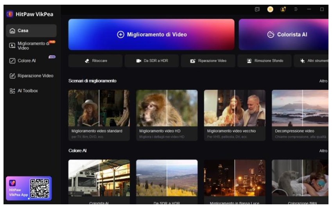Open the user account icon
The width and height of the screenshot is (332, 209).
[283, 9]
